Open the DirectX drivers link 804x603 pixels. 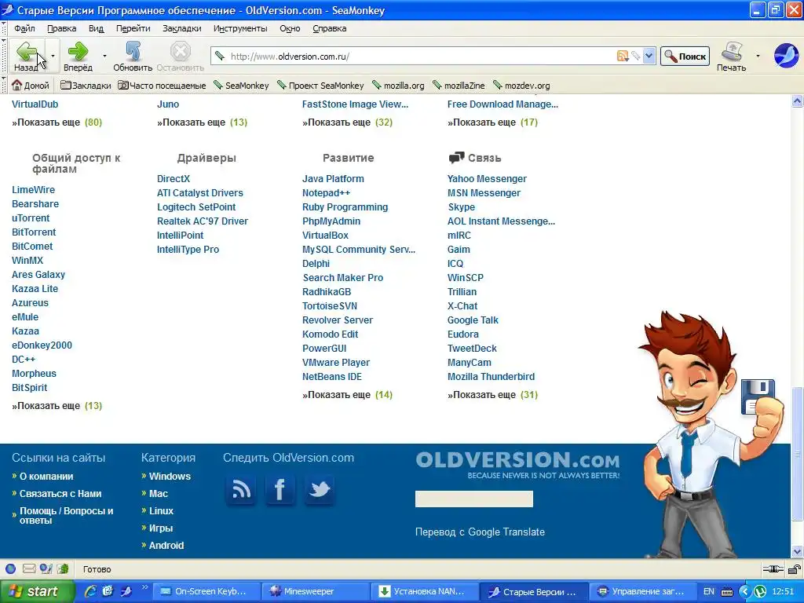[174, 179]
